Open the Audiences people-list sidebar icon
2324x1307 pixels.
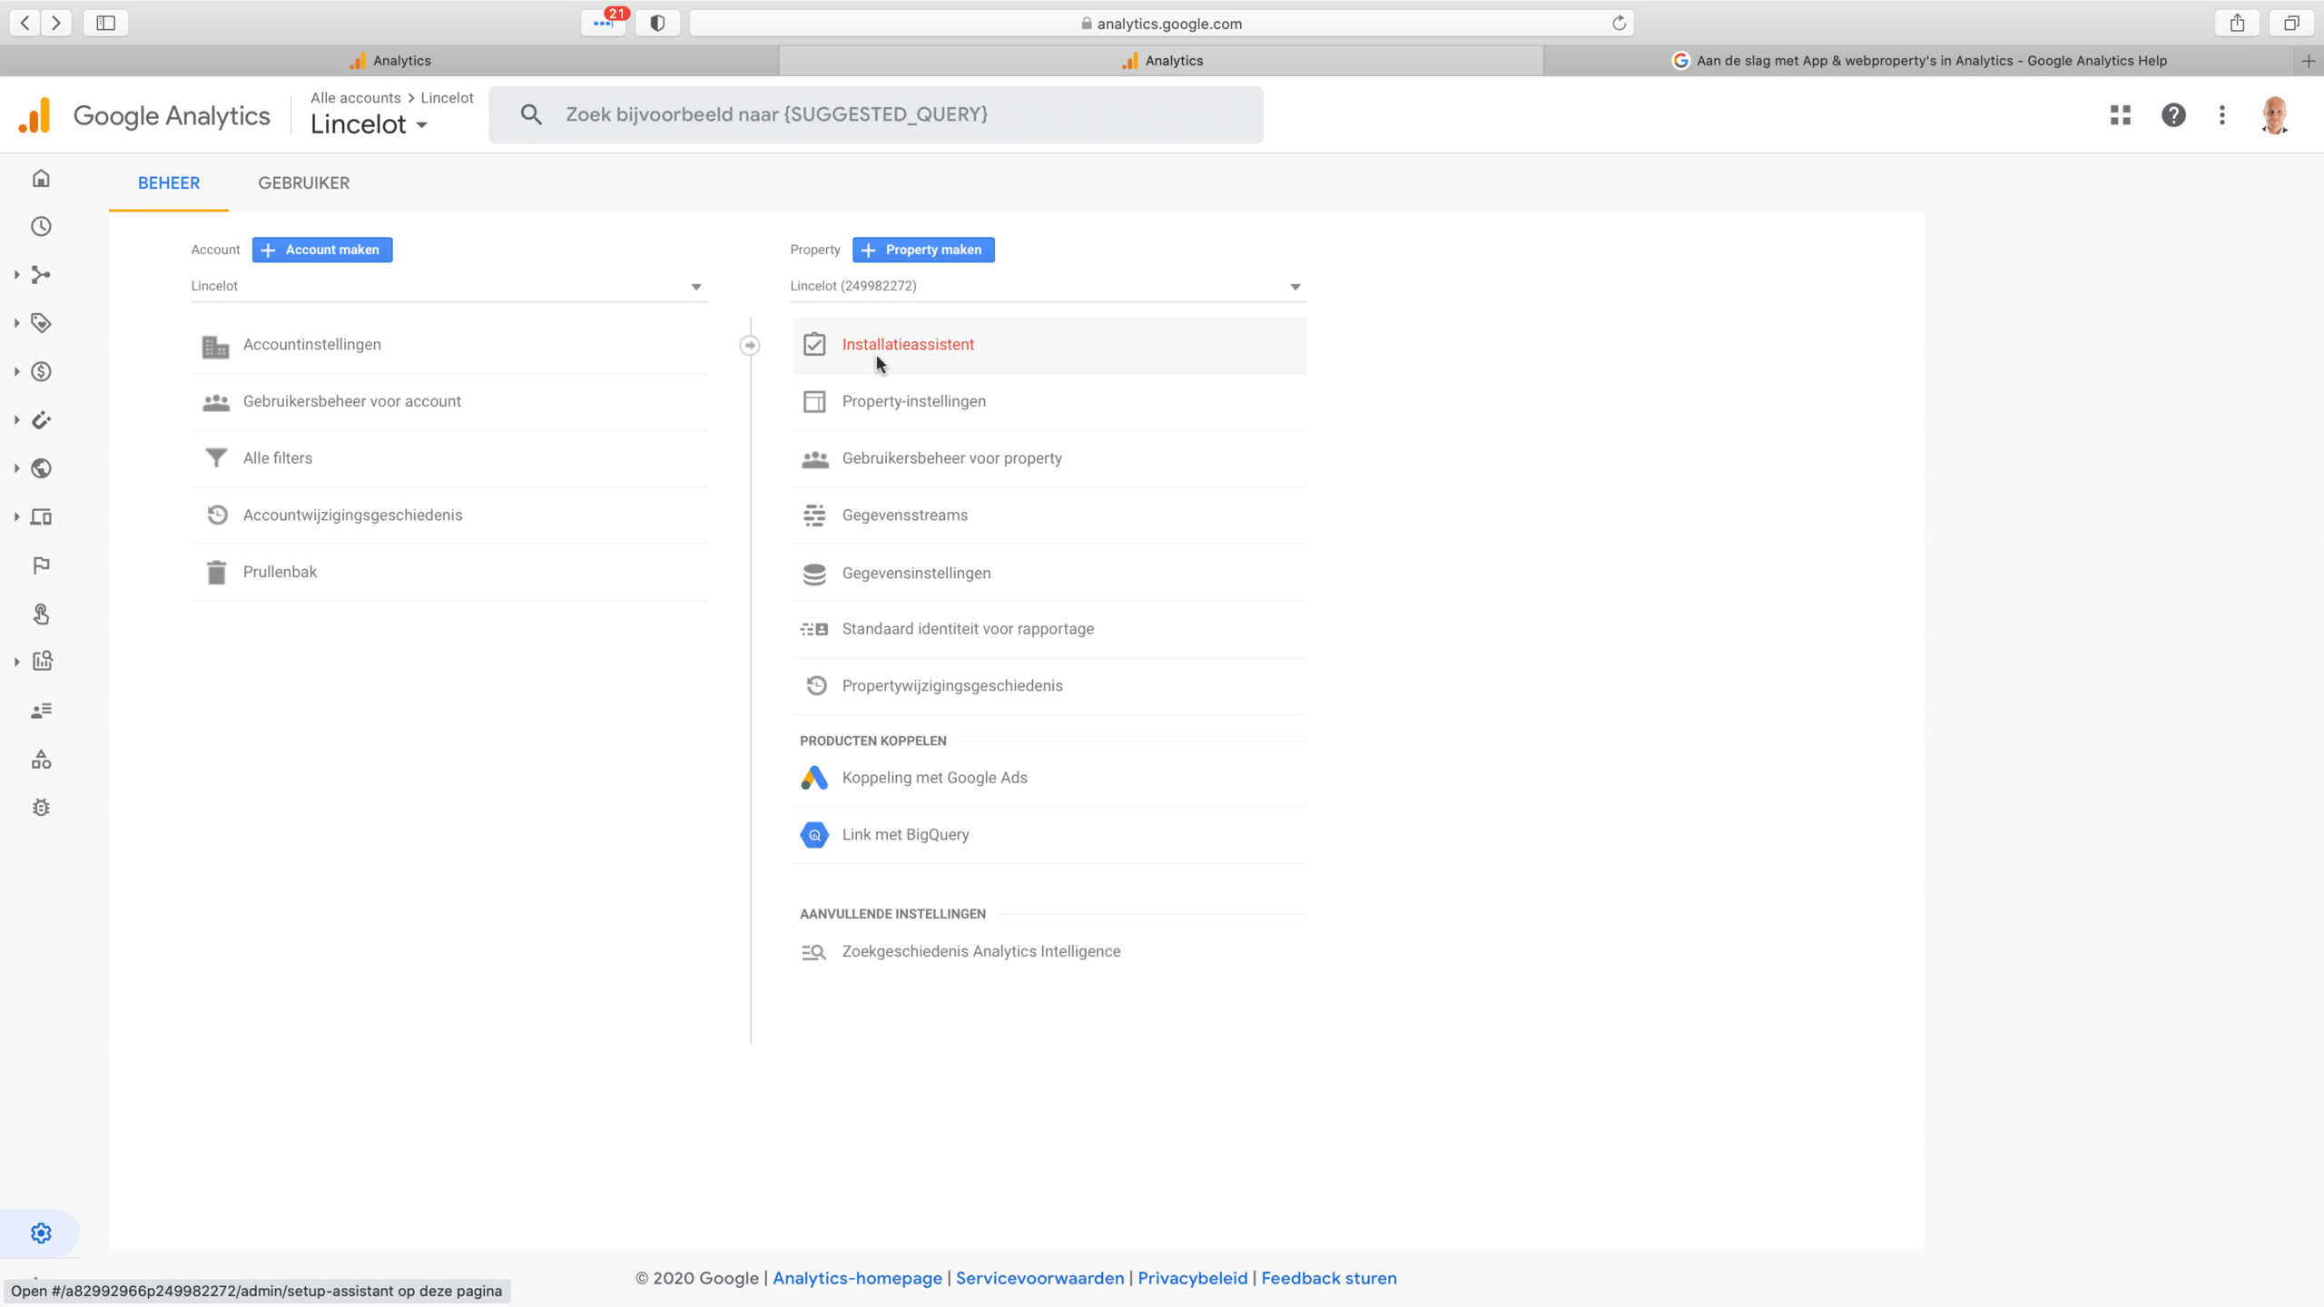coord(41,711)
